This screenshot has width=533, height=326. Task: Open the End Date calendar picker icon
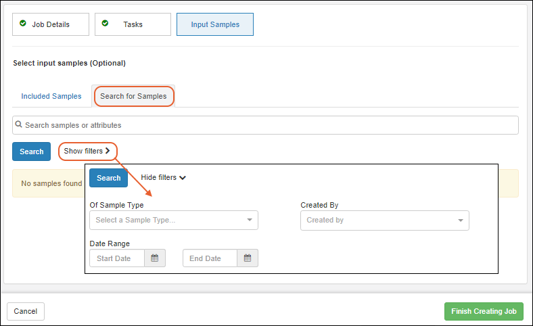[x=248, y=258]
